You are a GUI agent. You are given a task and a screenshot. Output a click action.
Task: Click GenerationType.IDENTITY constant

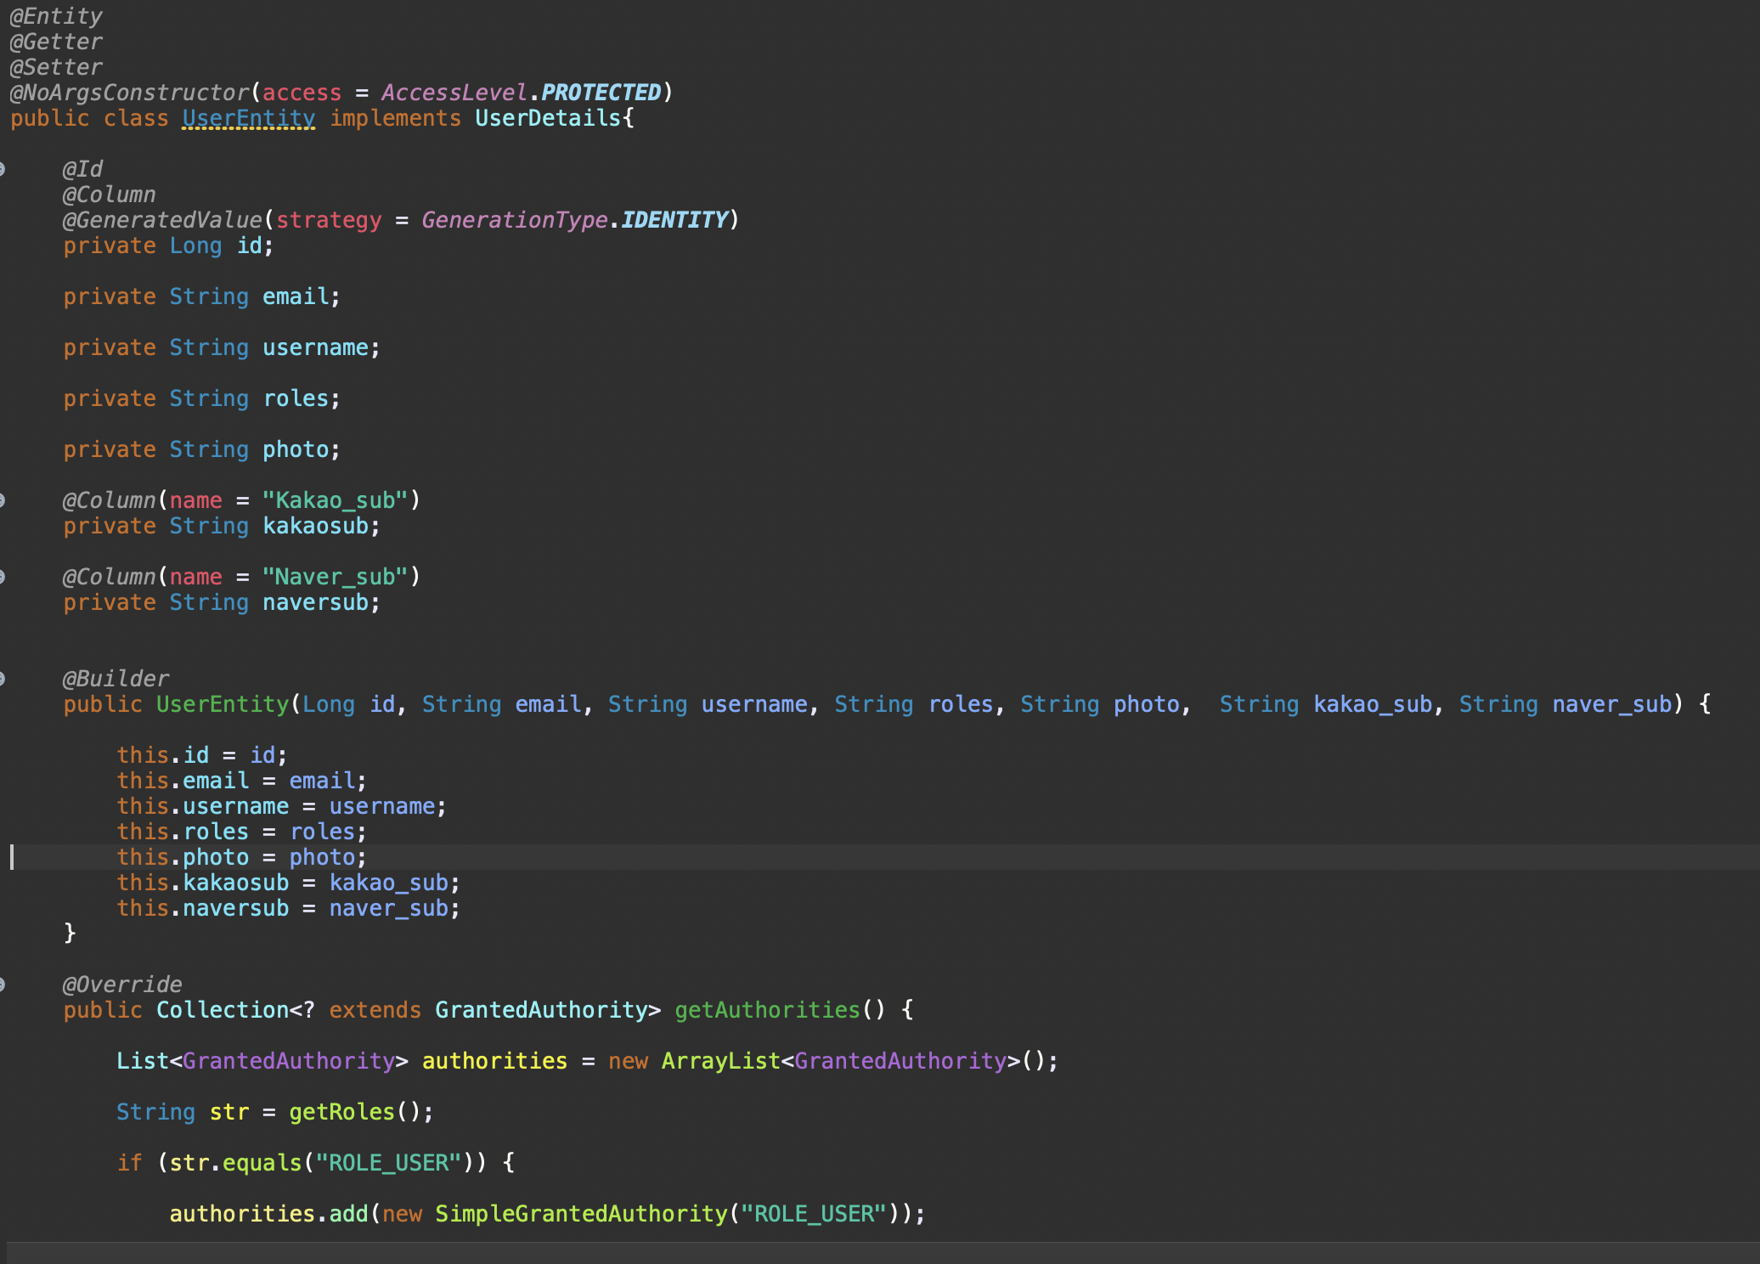click(674, 220)
